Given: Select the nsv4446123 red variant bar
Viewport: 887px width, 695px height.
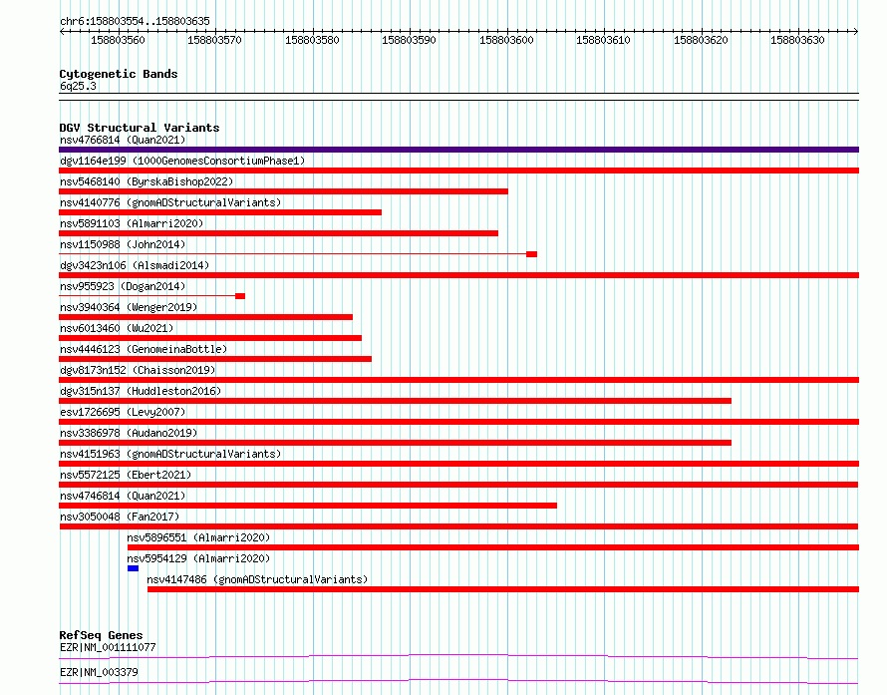Looking at the screenshot, I should pyautogui.click(x=215, y=359).
